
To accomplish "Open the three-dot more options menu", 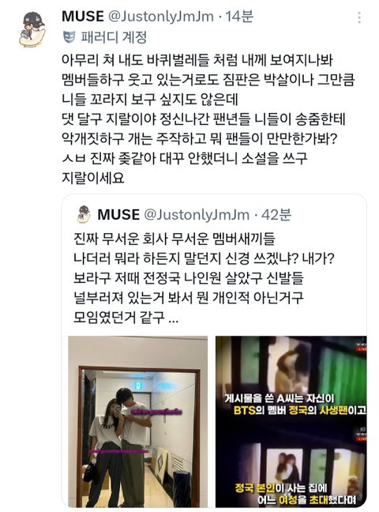I will [359, 17].
